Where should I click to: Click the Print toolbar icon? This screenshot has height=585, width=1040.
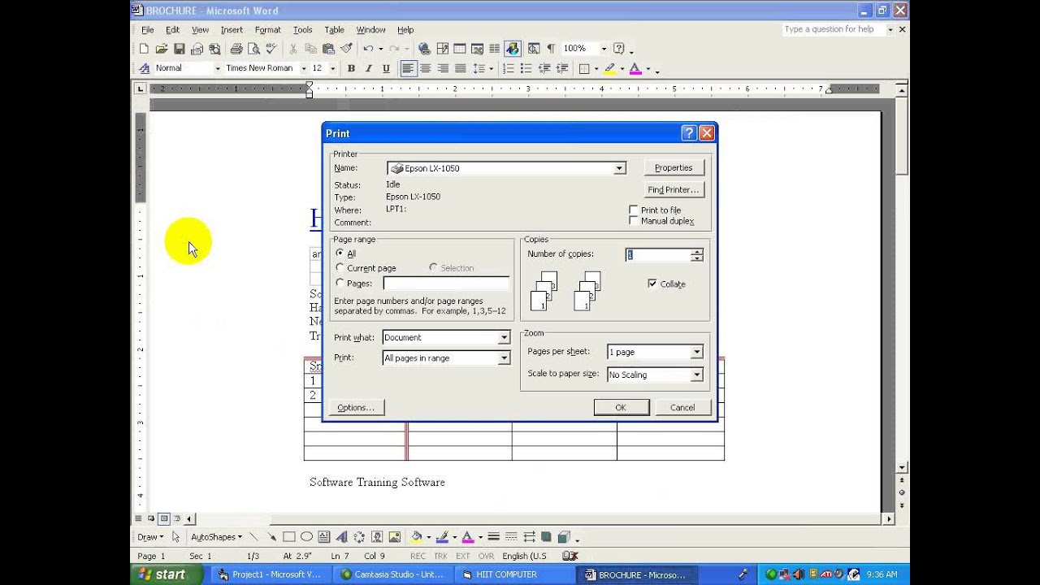(x=236, y=49)
